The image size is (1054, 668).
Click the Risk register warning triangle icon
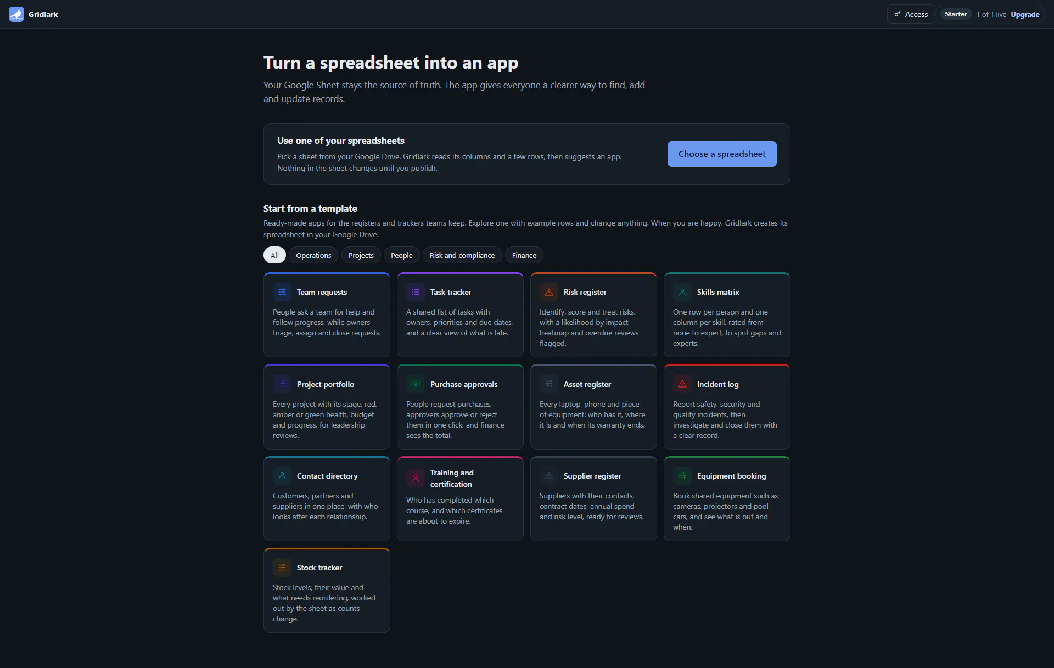[549, 292]
